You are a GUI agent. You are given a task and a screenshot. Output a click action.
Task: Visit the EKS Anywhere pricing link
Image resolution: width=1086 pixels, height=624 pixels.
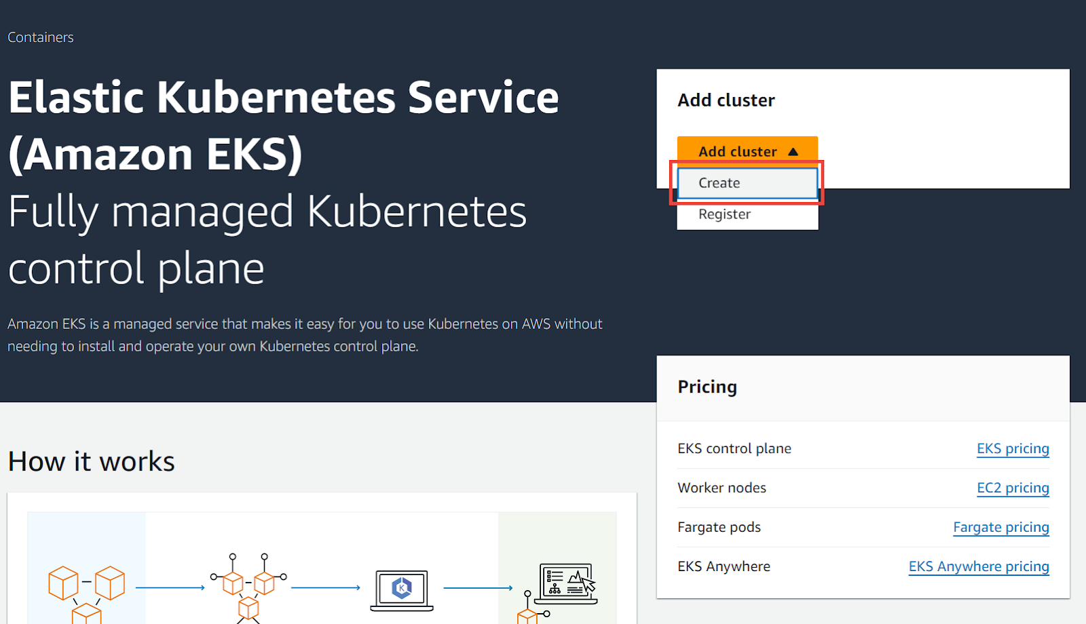(x=979, y=566)
